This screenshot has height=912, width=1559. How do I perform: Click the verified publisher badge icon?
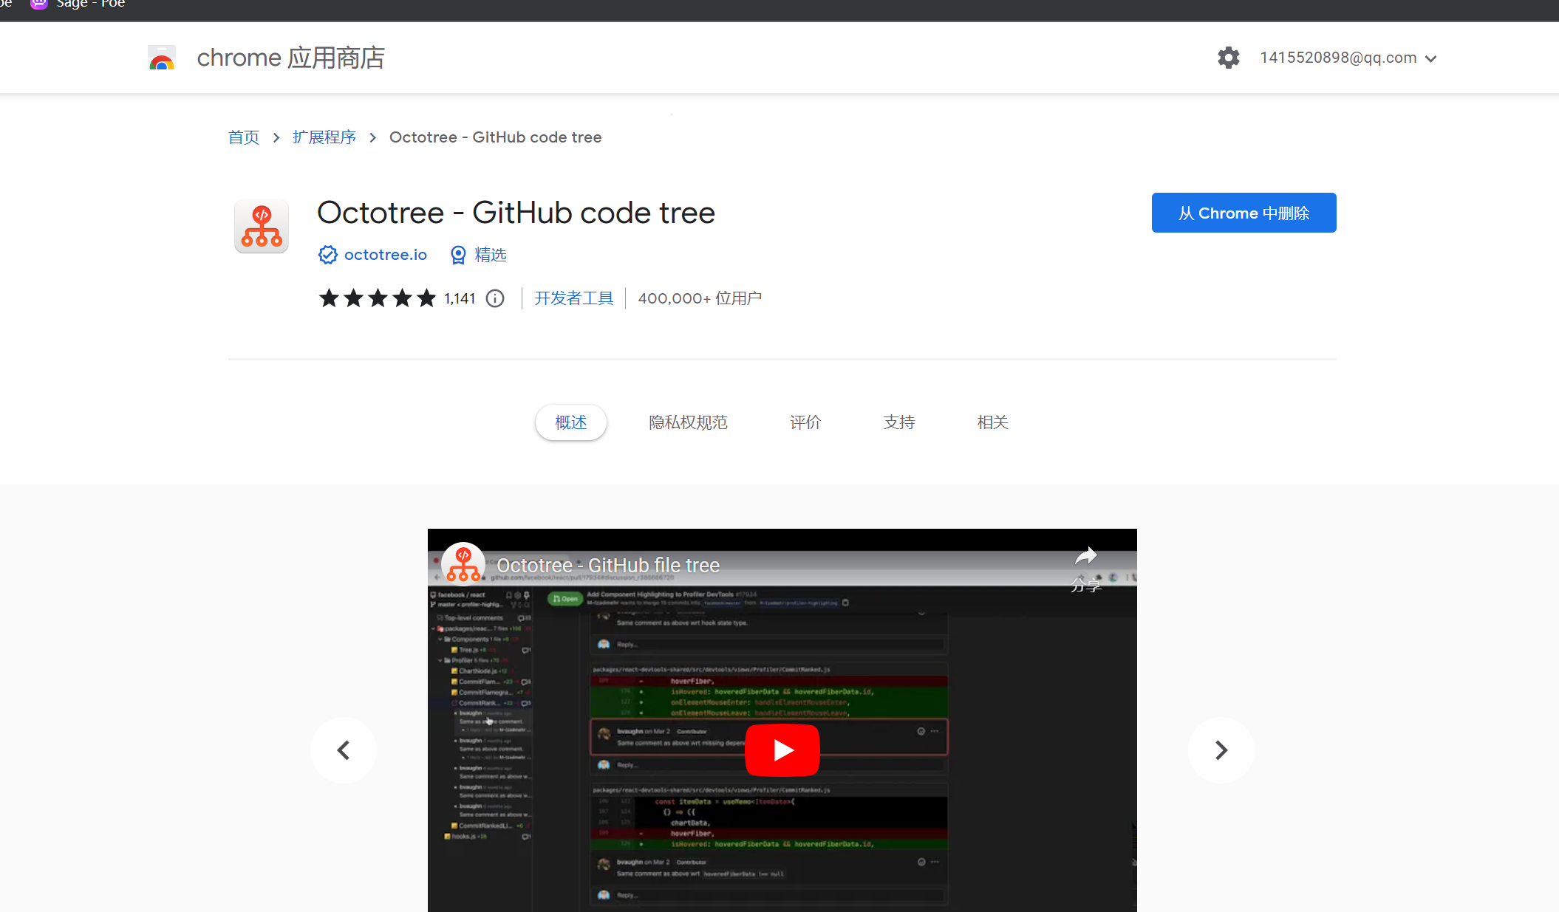coord(327,255)
